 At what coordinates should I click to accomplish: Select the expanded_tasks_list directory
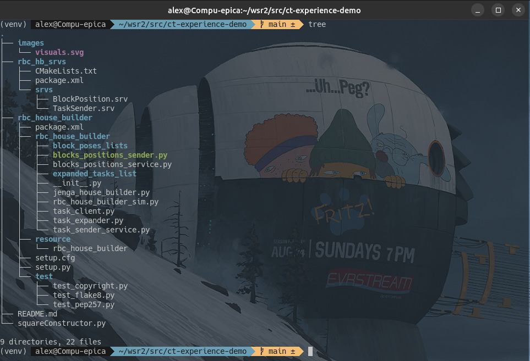[x=95, y=174]
